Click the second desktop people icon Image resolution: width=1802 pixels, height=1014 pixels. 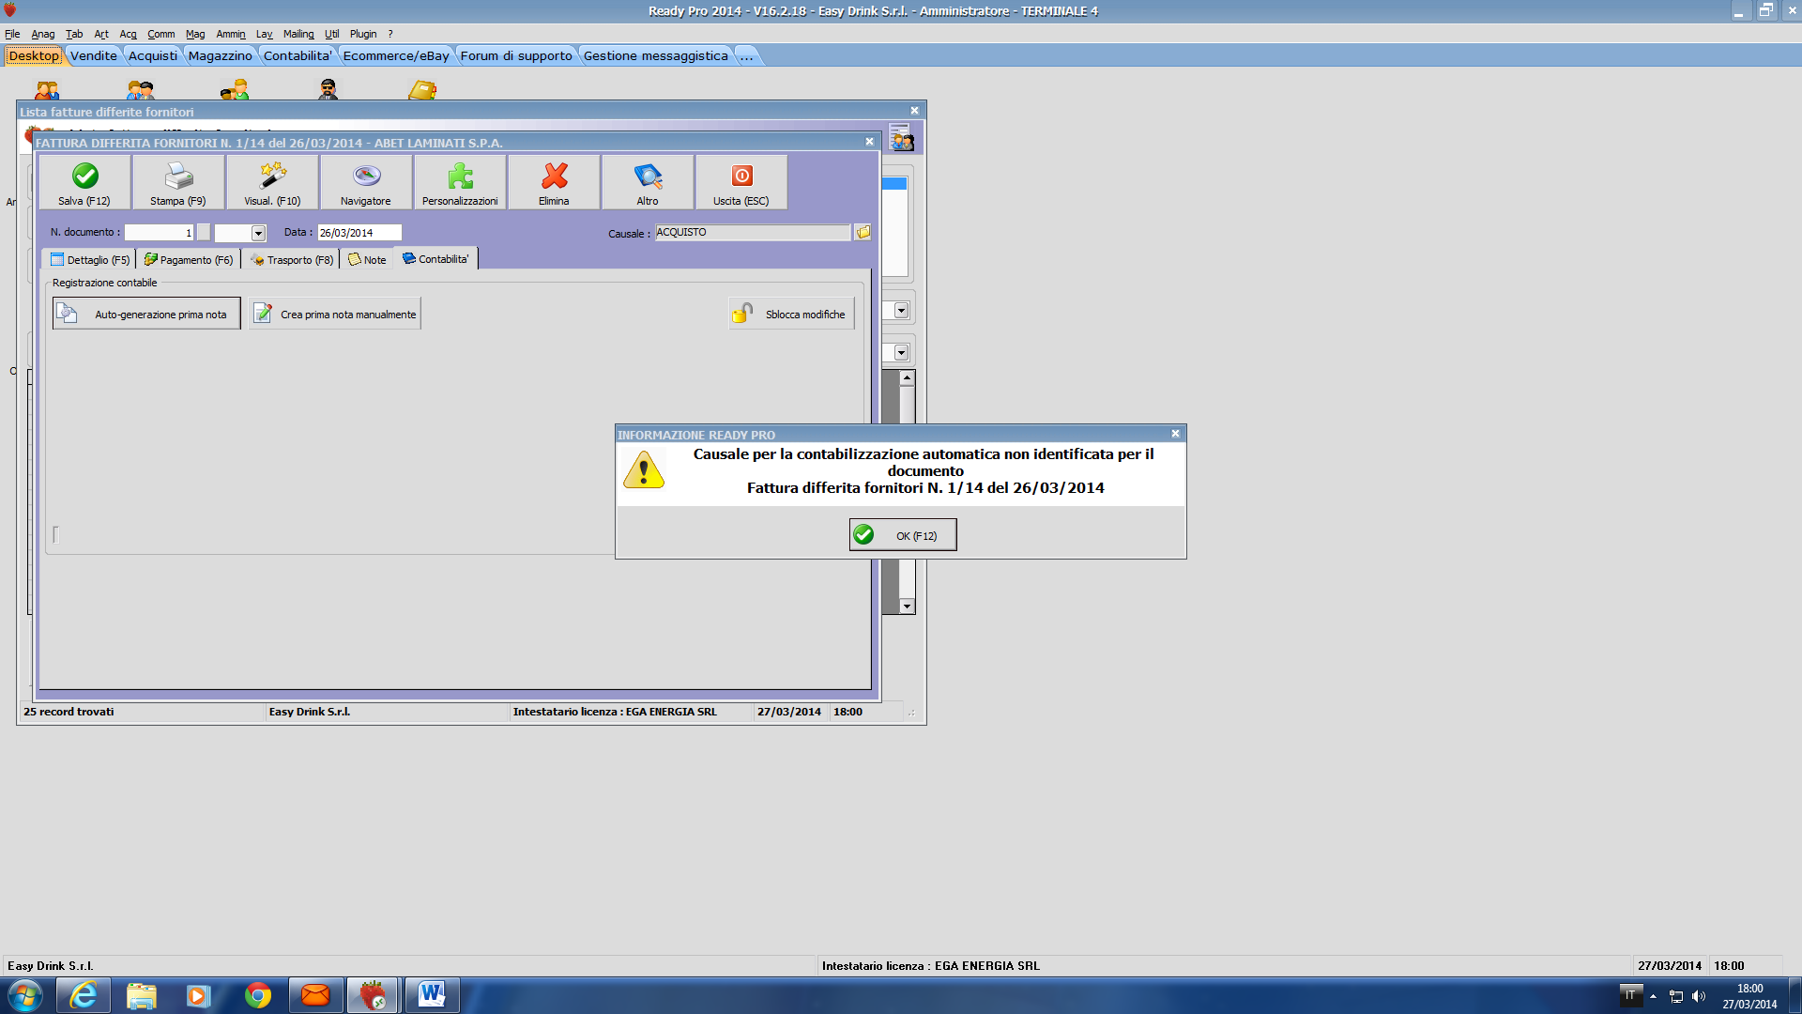click(x=141, y=90)
